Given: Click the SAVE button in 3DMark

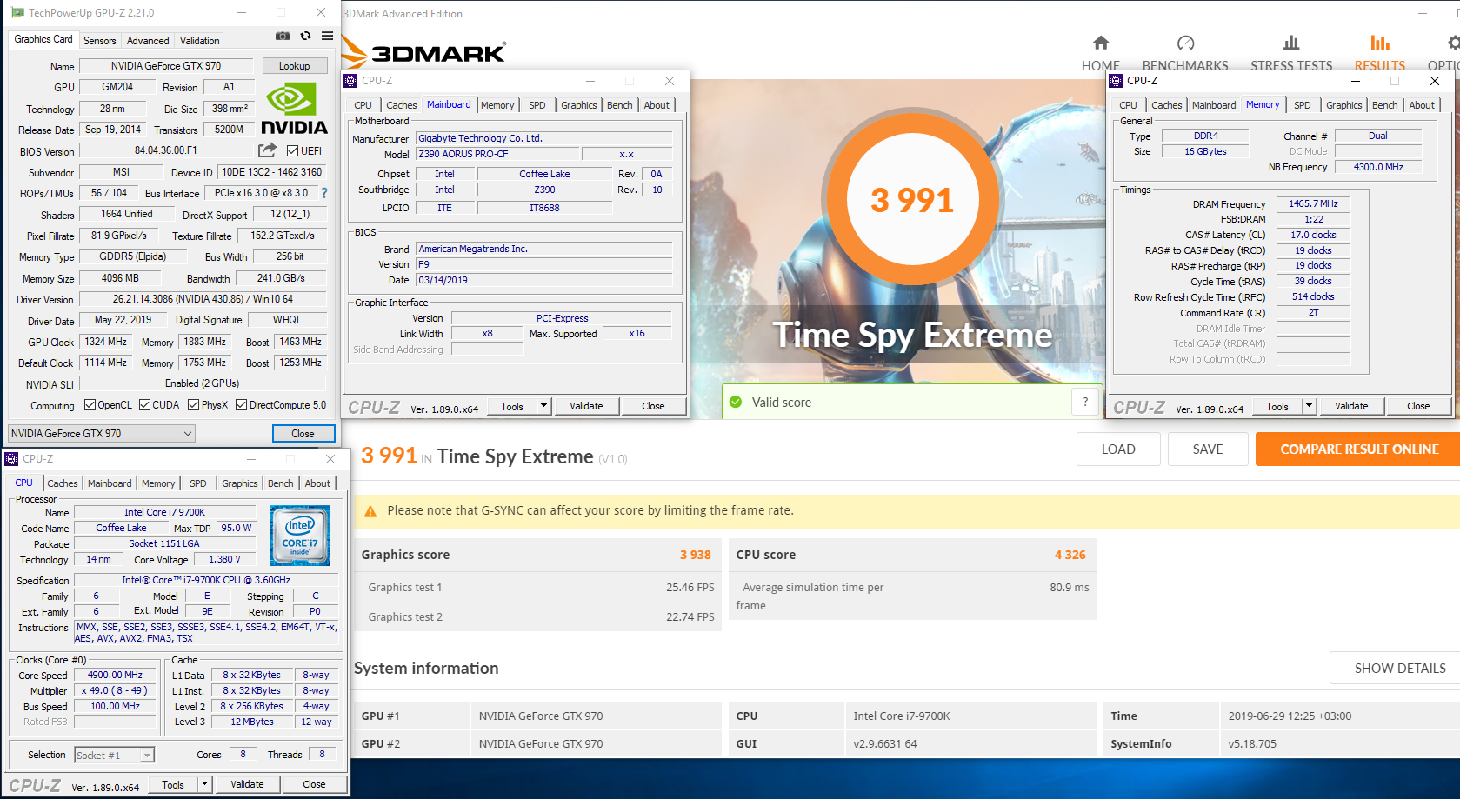Looking at the screenshot, I should [x=1208, y=449].
